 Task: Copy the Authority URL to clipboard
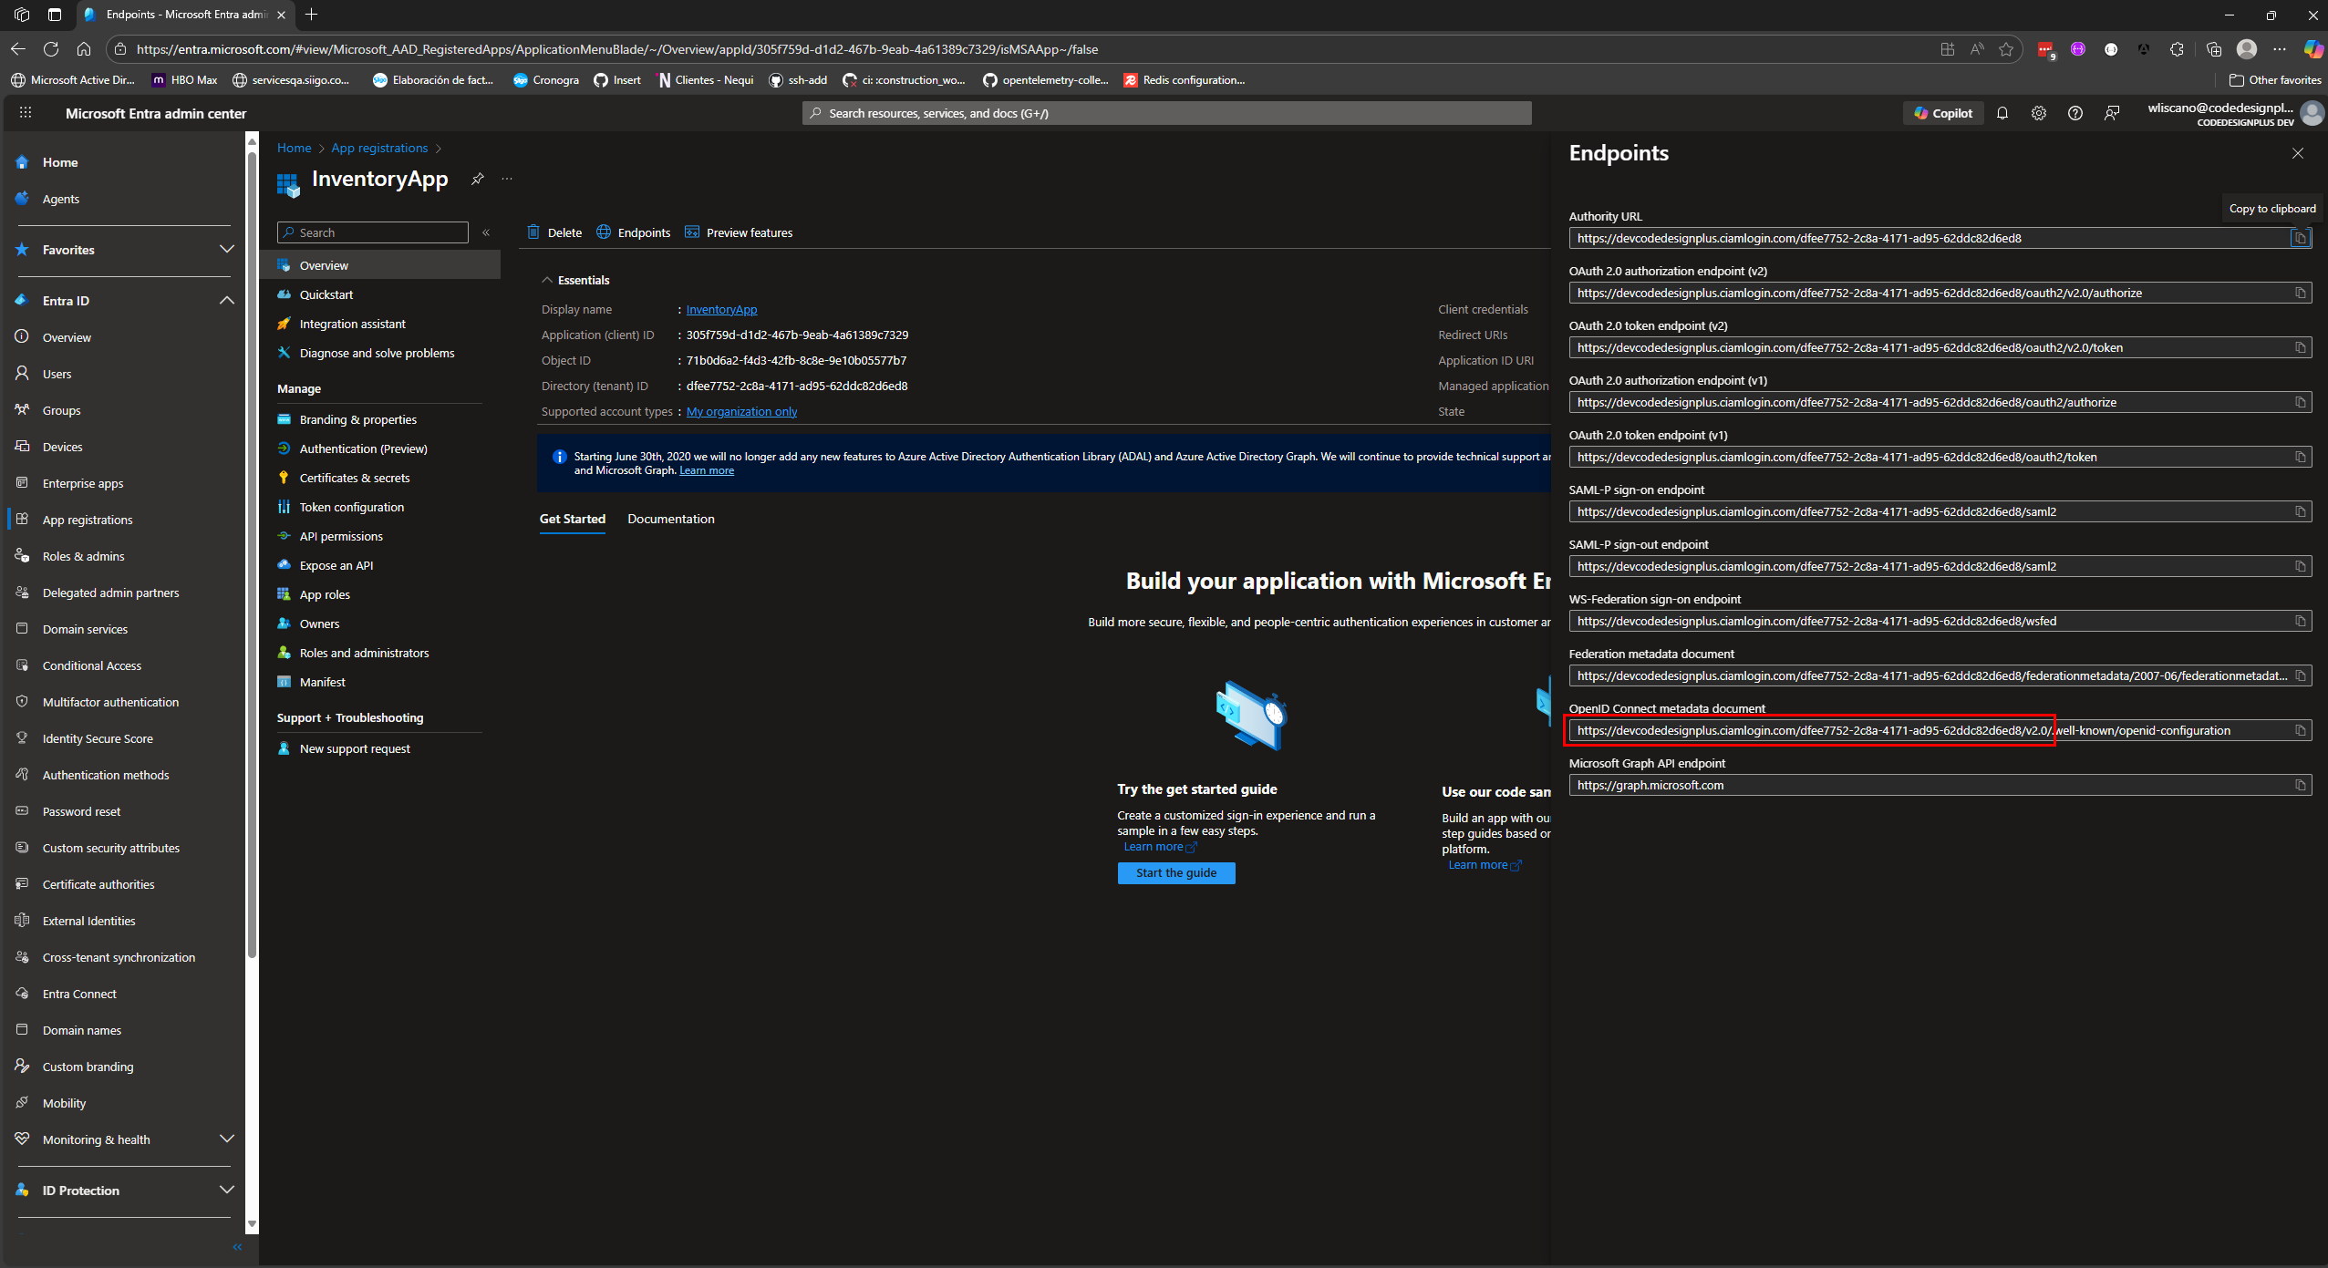coord(2301,238)
